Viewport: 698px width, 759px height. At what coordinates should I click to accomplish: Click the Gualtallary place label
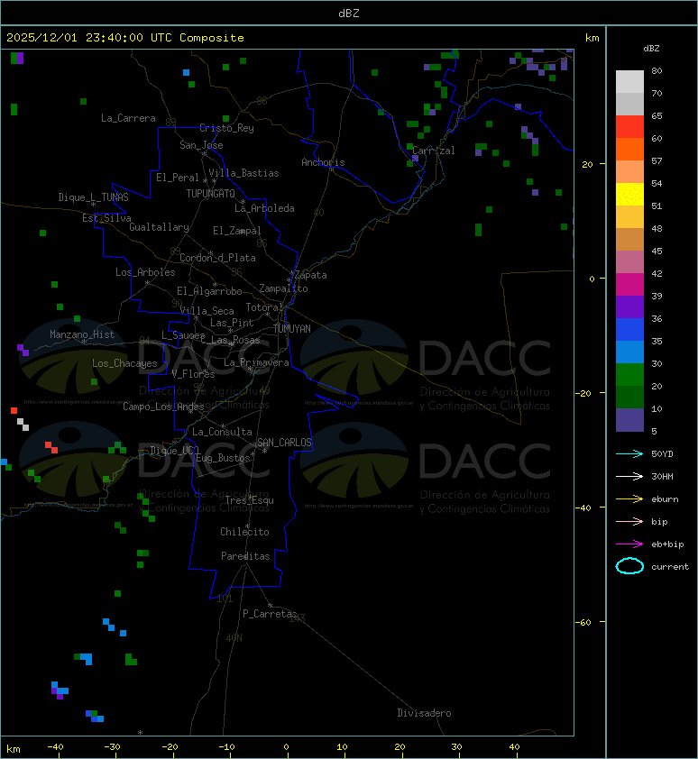click(x=160, y=227)
